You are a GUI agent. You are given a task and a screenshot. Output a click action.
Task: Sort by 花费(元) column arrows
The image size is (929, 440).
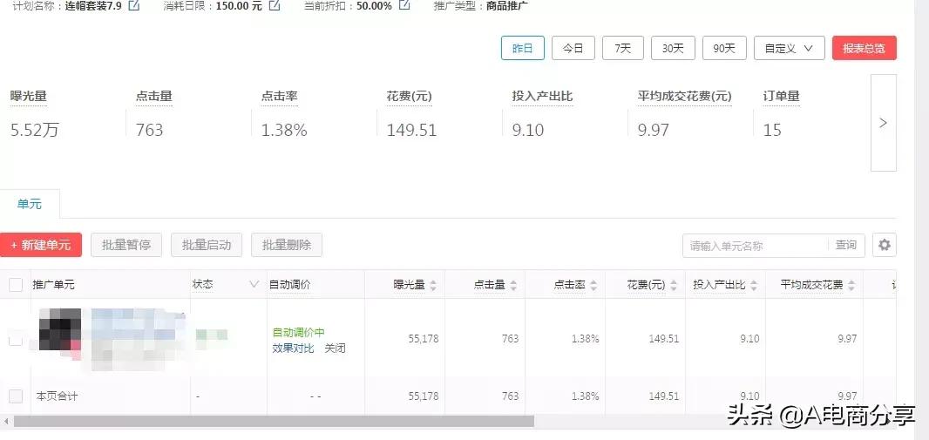(674, 286)
